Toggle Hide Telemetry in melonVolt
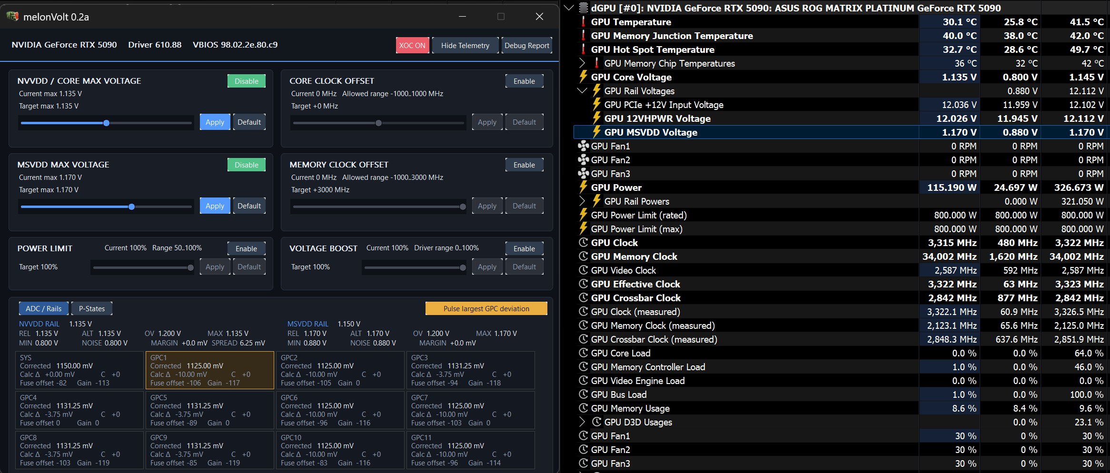1110x473 pixels. tap(465, 46)
